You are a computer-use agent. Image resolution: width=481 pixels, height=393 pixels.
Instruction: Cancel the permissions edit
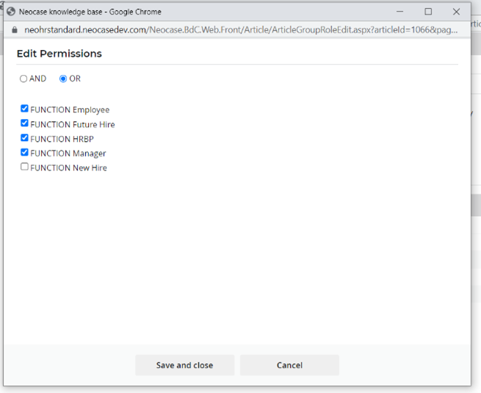point(289,365)
